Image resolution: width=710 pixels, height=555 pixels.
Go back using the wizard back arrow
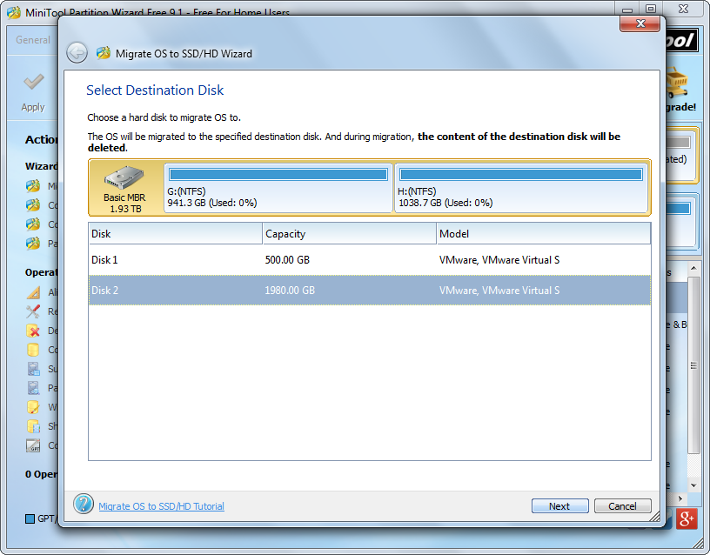pos(77,53)
